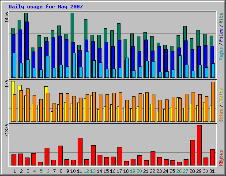This screenshot has width=226, height=176.
Task: Click day label 17 on the x-axis
Action: pos(119,171)
